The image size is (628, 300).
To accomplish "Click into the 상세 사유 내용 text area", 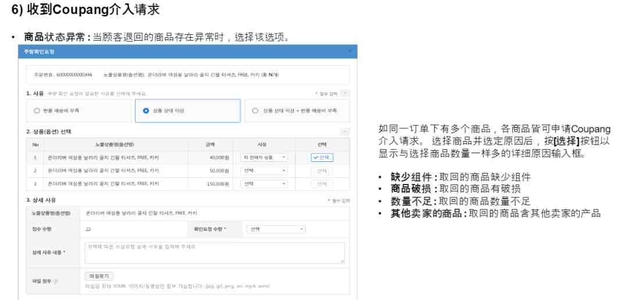I will pos(215,252).
